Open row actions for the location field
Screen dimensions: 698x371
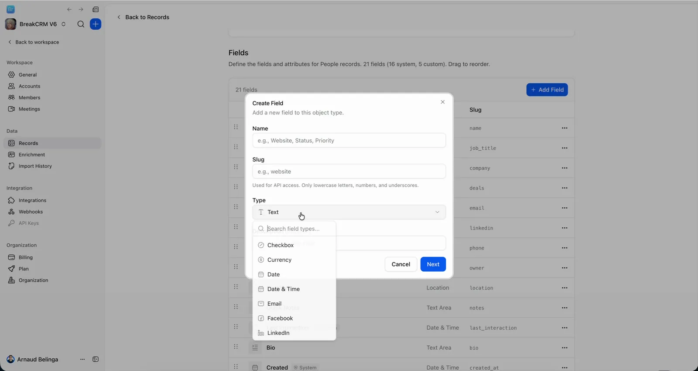coord(565,288)
